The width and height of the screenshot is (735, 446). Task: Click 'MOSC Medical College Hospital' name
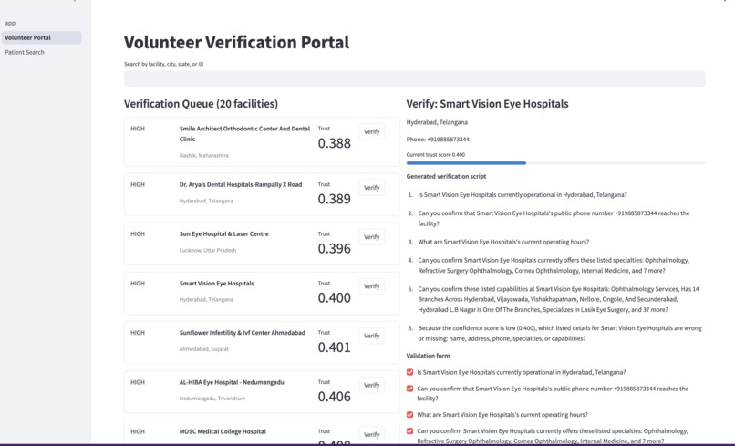coord(223,431)
